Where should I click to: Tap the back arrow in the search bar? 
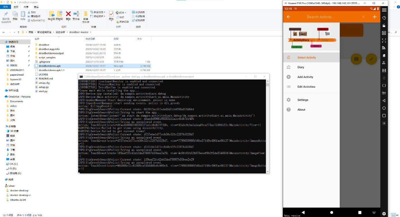pos(288,17)
